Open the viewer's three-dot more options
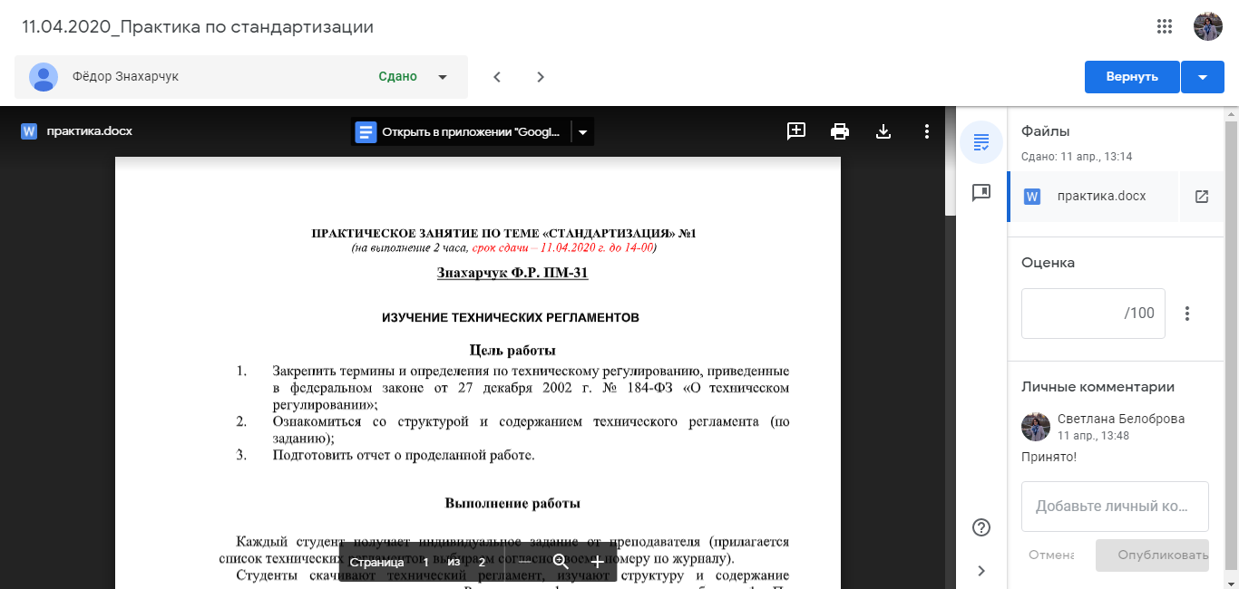 coord(926,131)
